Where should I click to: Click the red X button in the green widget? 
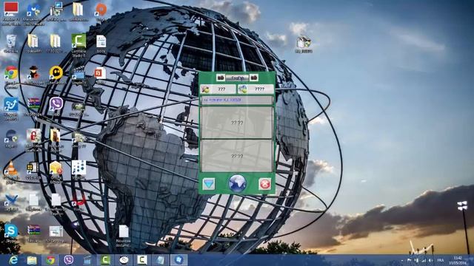pos(265,184)
